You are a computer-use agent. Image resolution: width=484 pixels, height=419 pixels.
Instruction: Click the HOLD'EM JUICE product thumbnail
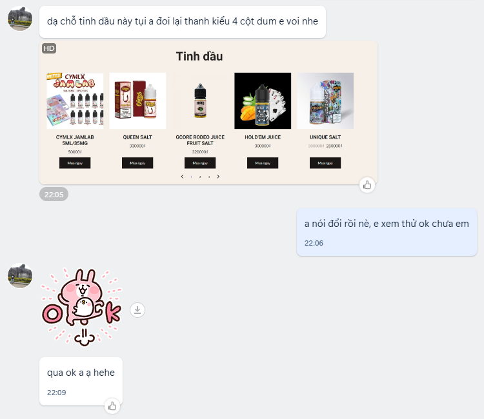pyautogui.click(x=263, y=101)
